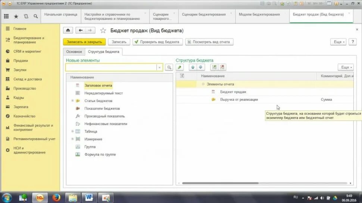Screen dimensions: 362x203
Task: Select Формула по группе element
Action: [100, 154]
